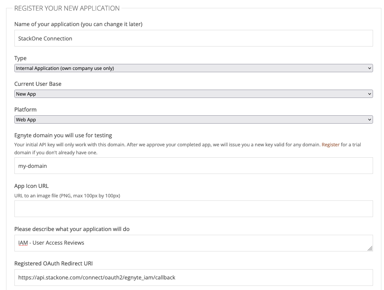Focus the Egnyte testing domain field
Image resolution: width=384 pixels, height=290 pixels.
tap(193, 166)
